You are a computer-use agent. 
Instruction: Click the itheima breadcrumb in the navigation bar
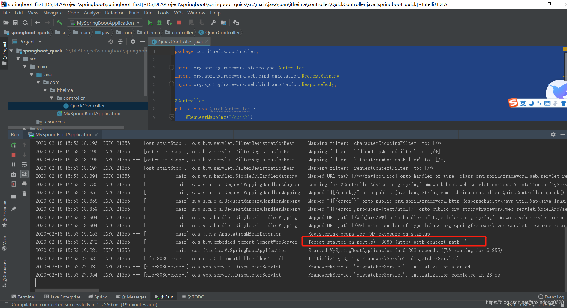pyautogui.click(x=149, y=32)
